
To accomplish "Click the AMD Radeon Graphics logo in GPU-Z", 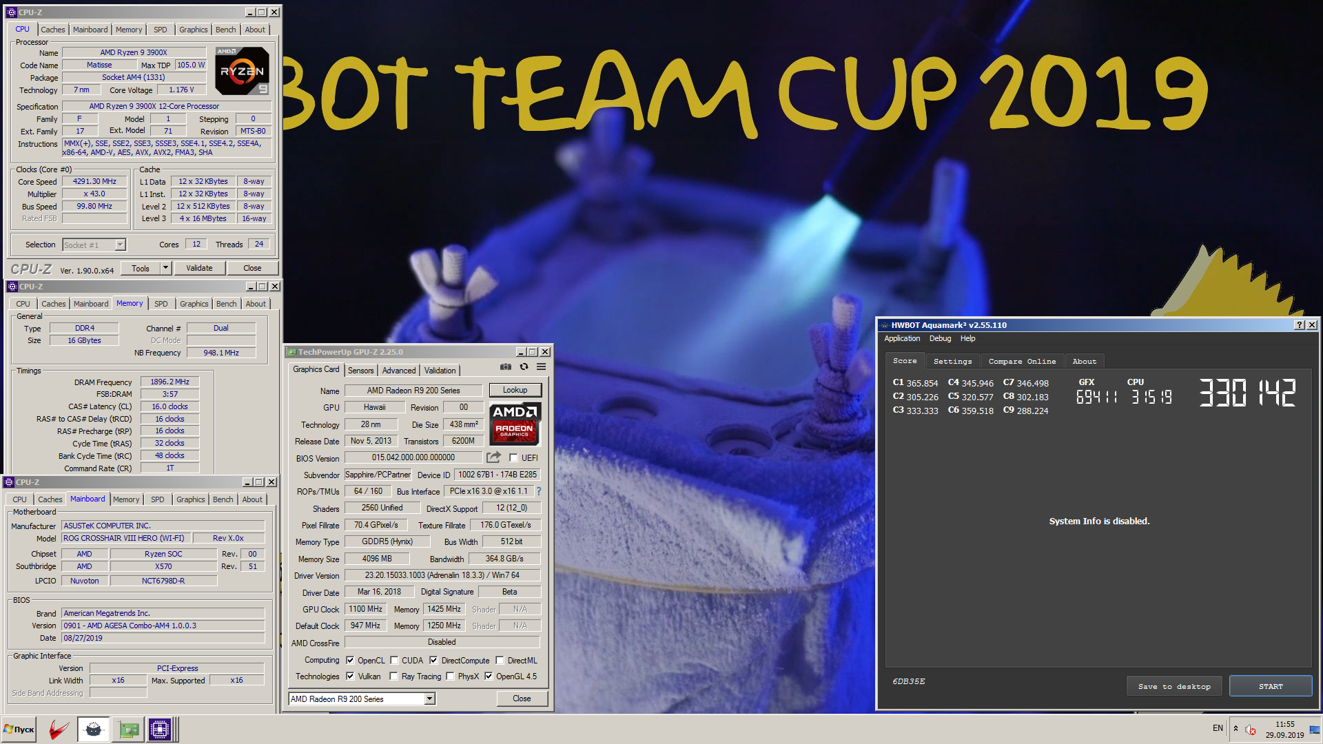I will (x=515, y=424).
